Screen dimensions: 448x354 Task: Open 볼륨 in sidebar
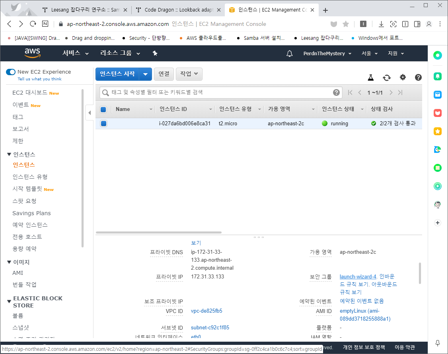pos(18,316)
